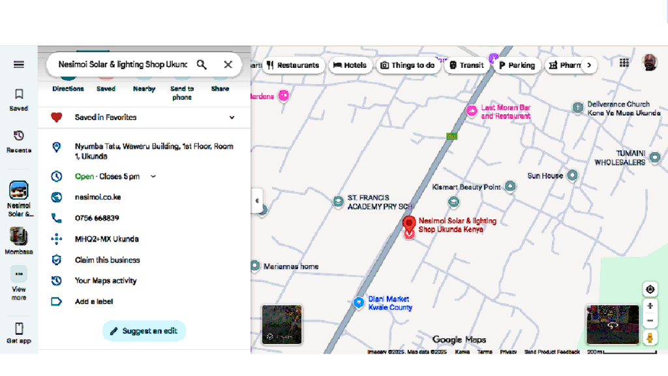Image resolution: width=668 pixels, height=376 pixels.
Task: Expand opening hours next to Closes 5 pm
Action: (x=154, y=176)
